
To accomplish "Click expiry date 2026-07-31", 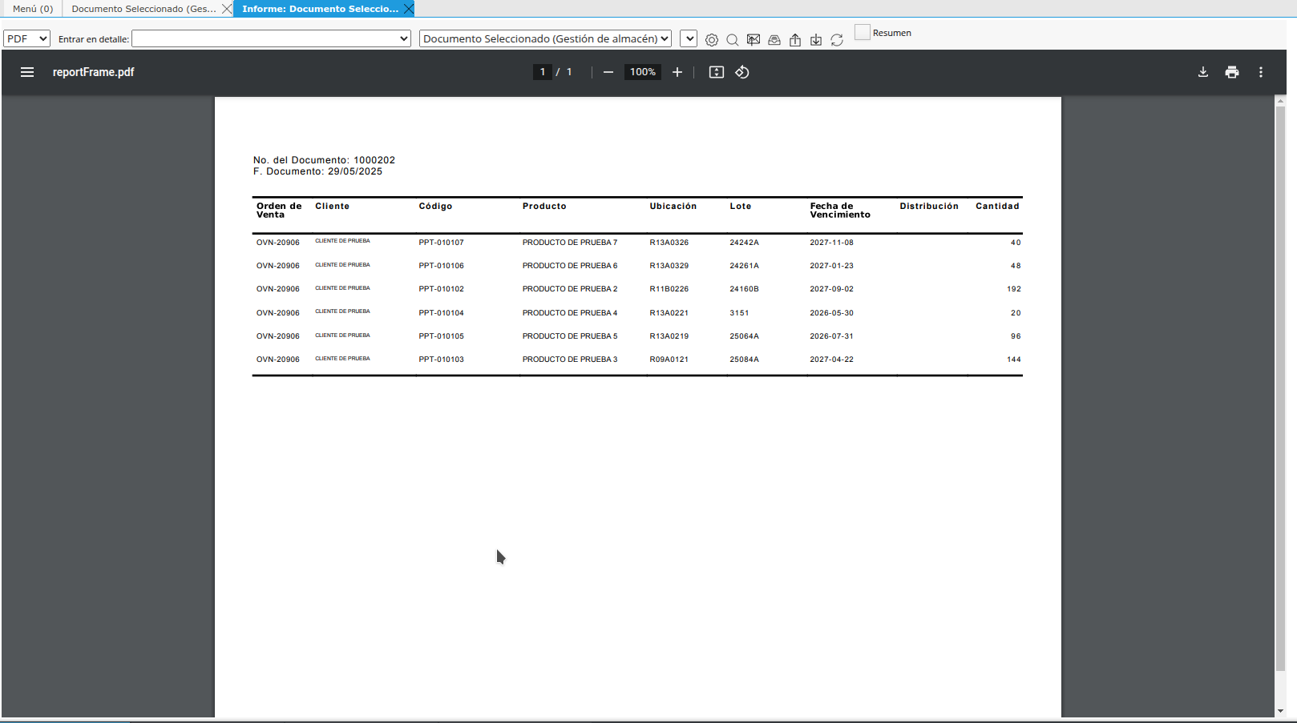I will tap(831, 336).
